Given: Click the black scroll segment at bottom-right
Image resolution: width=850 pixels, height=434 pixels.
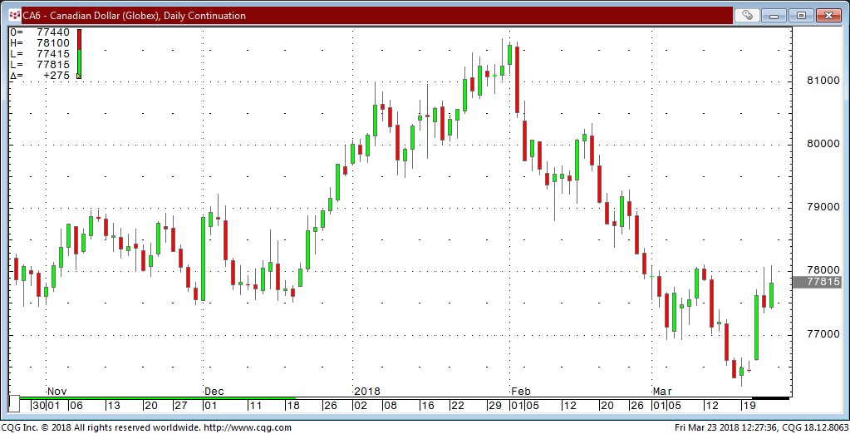Looking at the screenshot, I should (x=770, y=398).
